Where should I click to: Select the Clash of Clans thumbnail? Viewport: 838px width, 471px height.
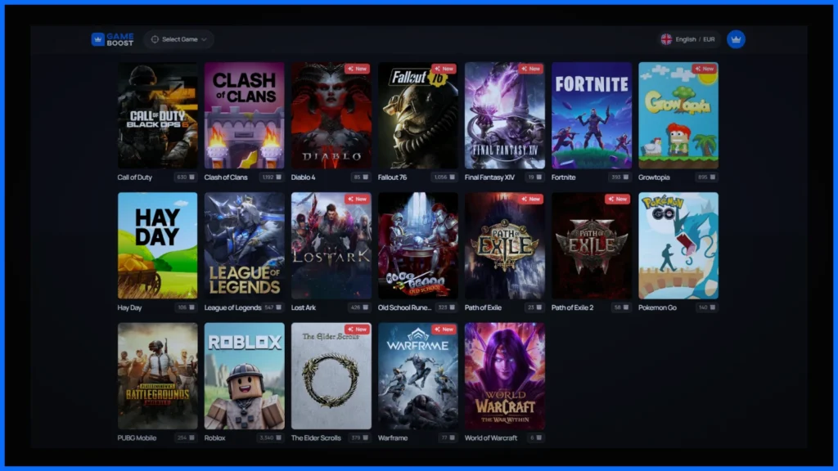pos(244,115)
